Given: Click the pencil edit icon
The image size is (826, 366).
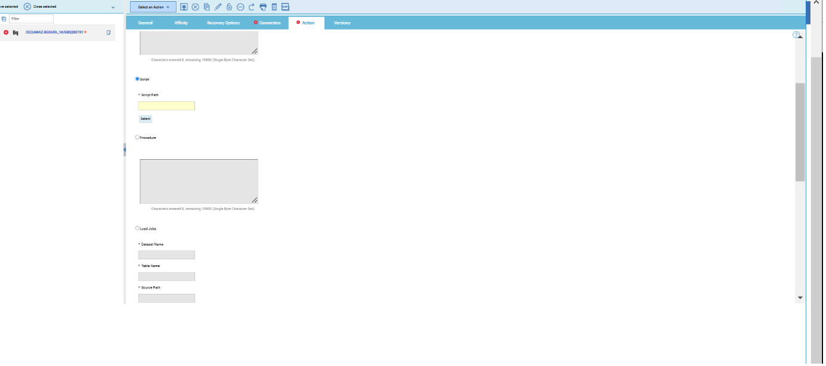Looking at the screenshot, I should [218, 7].
